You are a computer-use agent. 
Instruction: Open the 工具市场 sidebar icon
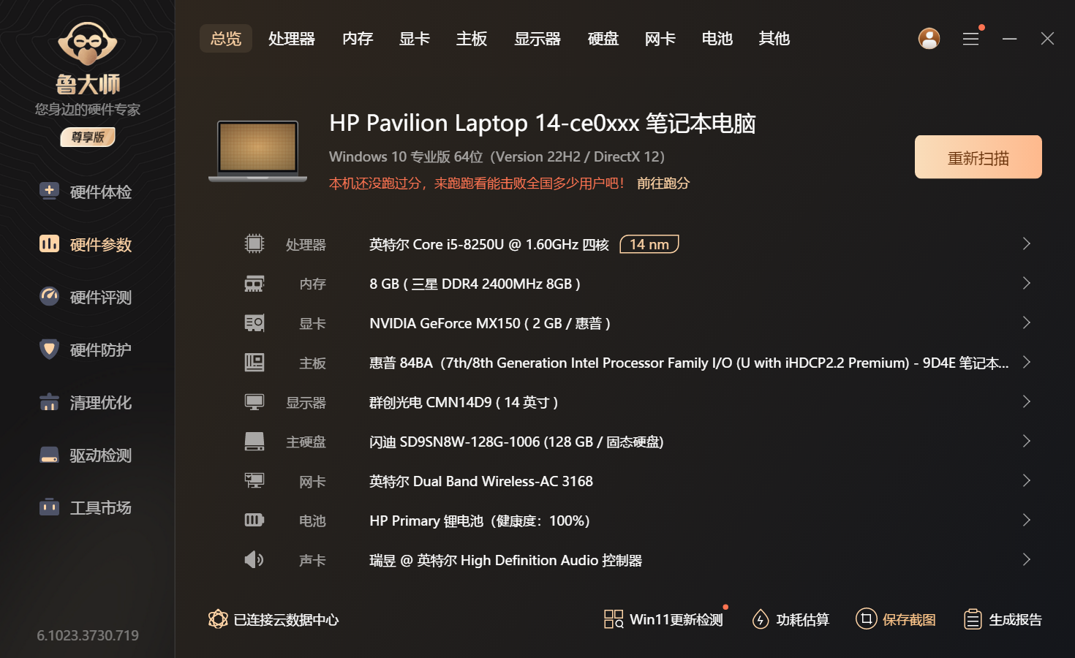pos(49,507)
